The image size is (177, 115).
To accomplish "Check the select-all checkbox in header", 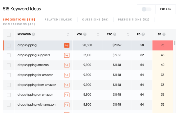I will pyautogui.click(x=9, y=35).
